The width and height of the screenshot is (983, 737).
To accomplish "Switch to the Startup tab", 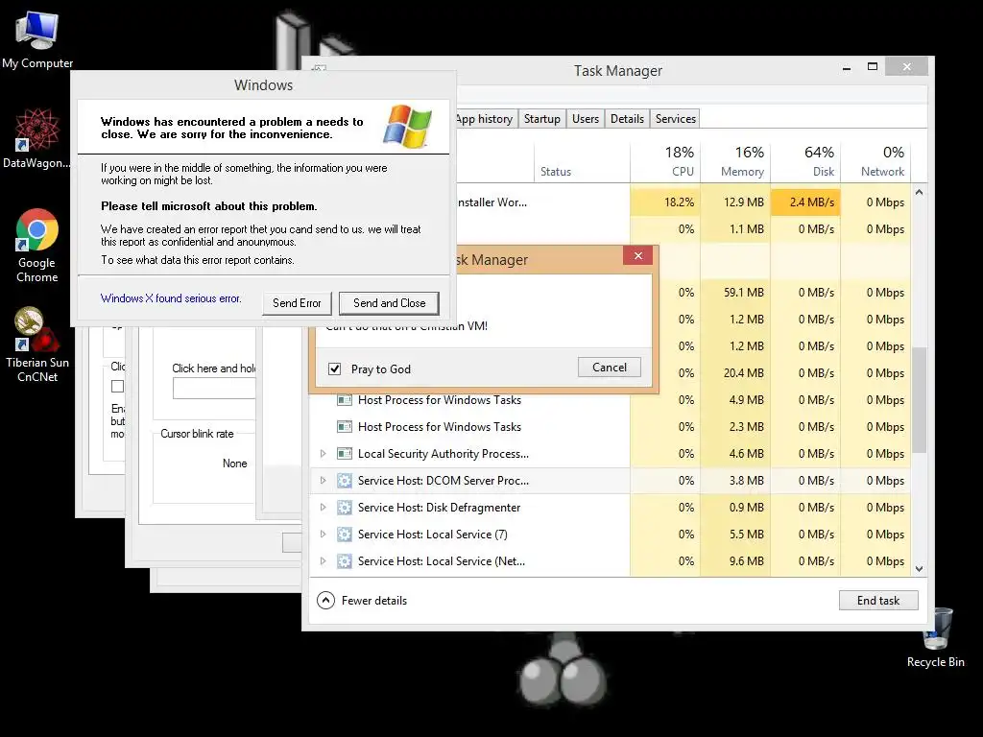I will pyautogui.click(x=541, y=119).
